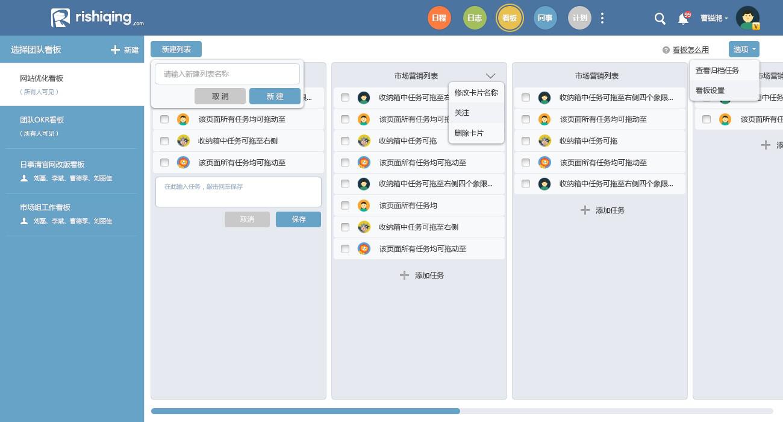The height and width of the screenshot is (422, 783).
Task: Focus the 在此输入任务 task text area
Action: point(239,192)
